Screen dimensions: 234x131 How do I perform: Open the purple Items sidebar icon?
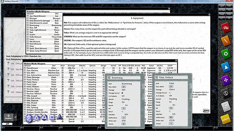226,80
